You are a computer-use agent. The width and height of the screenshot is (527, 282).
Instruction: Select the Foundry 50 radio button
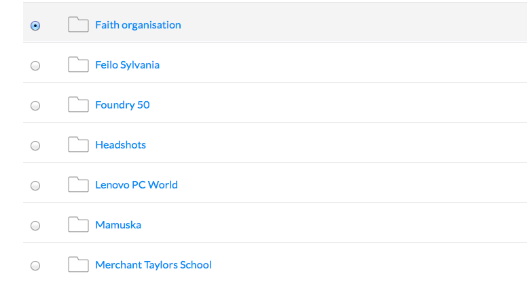pos(35,106)
